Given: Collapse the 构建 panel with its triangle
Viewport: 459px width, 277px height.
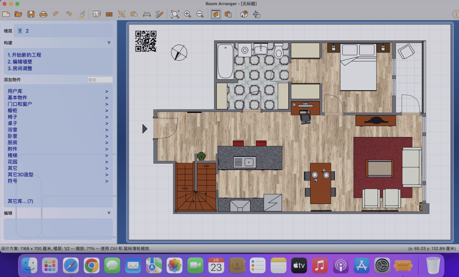Looking at the screenshot, I should click(109, 43).
